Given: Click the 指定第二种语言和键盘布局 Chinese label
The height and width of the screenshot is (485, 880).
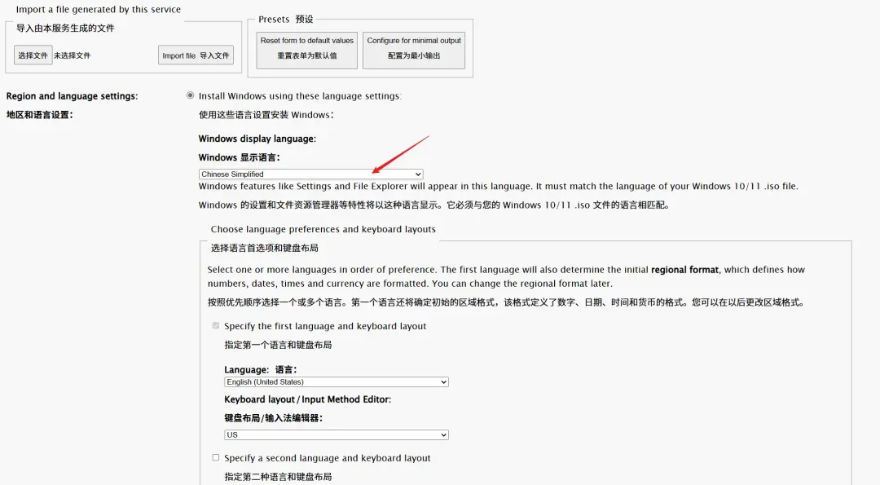Looking at the screenshot, I should tap(278, 477).
